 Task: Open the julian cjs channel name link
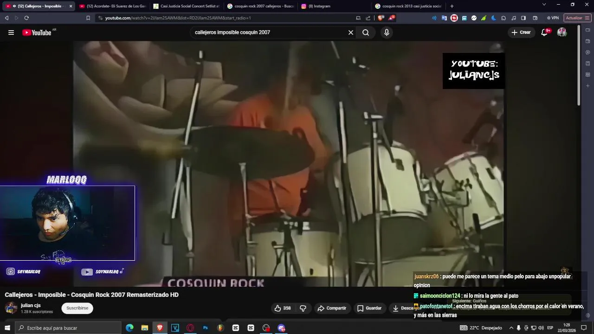point(31,305)
